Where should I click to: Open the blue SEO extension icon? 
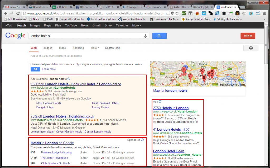tap(217, 13)
